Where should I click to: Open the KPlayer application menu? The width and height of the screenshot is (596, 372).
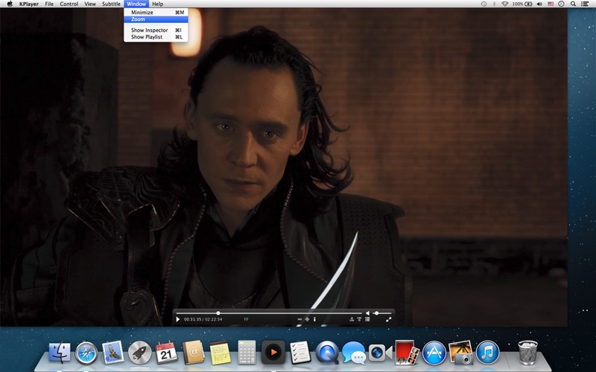pyautogui.click(x=29, y=4)
